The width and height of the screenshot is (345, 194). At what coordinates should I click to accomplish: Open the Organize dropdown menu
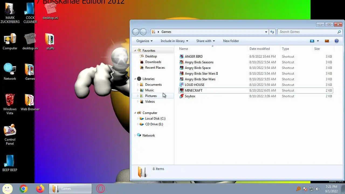click(x=144, y=41)
